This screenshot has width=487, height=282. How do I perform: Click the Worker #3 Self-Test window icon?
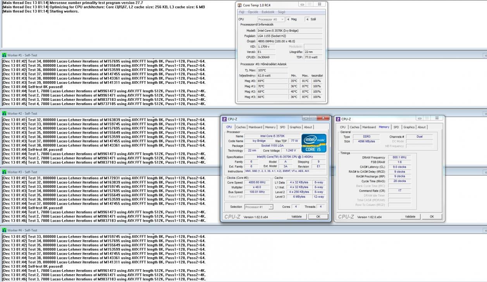[4, 172]
